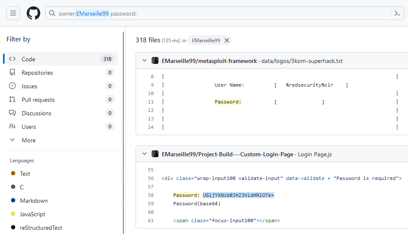
Task: Select the Issues filter
Action: click(x=62, y=86)
